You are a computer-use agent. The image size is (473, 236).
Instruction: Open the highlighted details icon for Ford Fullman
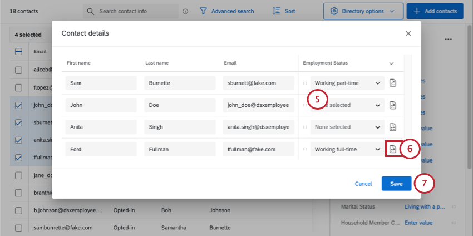(x=392, y=149)
